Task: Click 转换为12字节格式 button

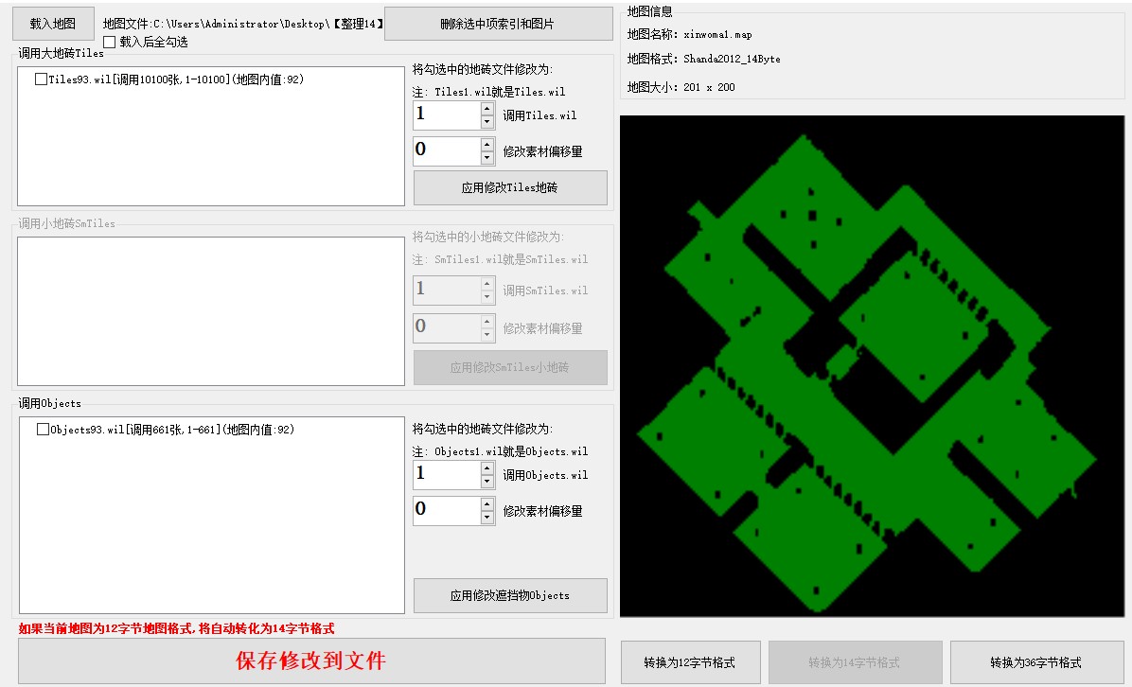Action: (x=689, y=662)
